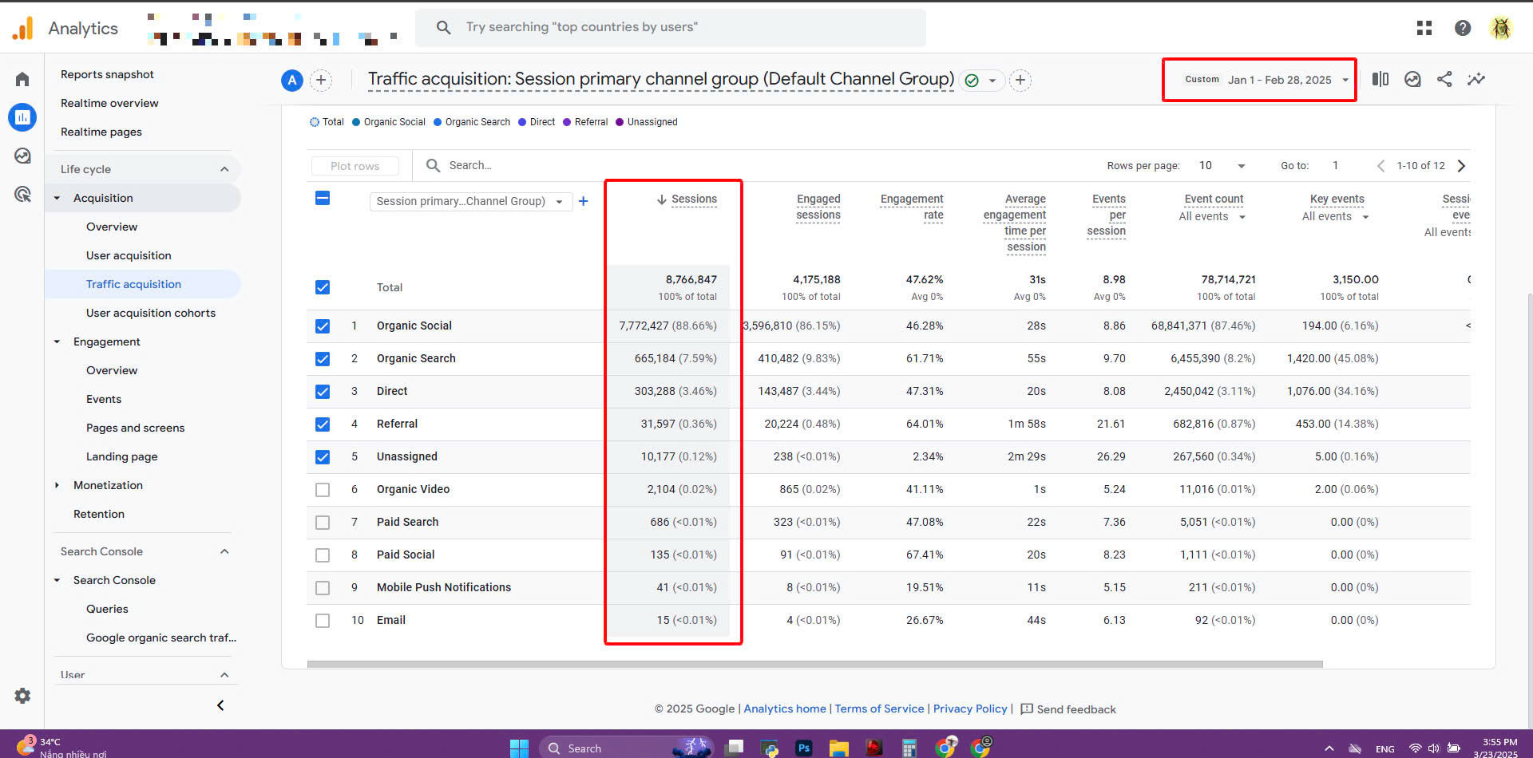
Task: Sort by Engagement rate column header
Action: (x=911, y=207)
